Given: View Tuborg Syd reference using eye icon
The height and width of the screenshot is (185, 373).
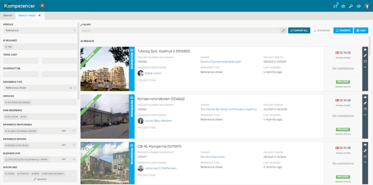Looking at the screenshot, I should [365, 50].
